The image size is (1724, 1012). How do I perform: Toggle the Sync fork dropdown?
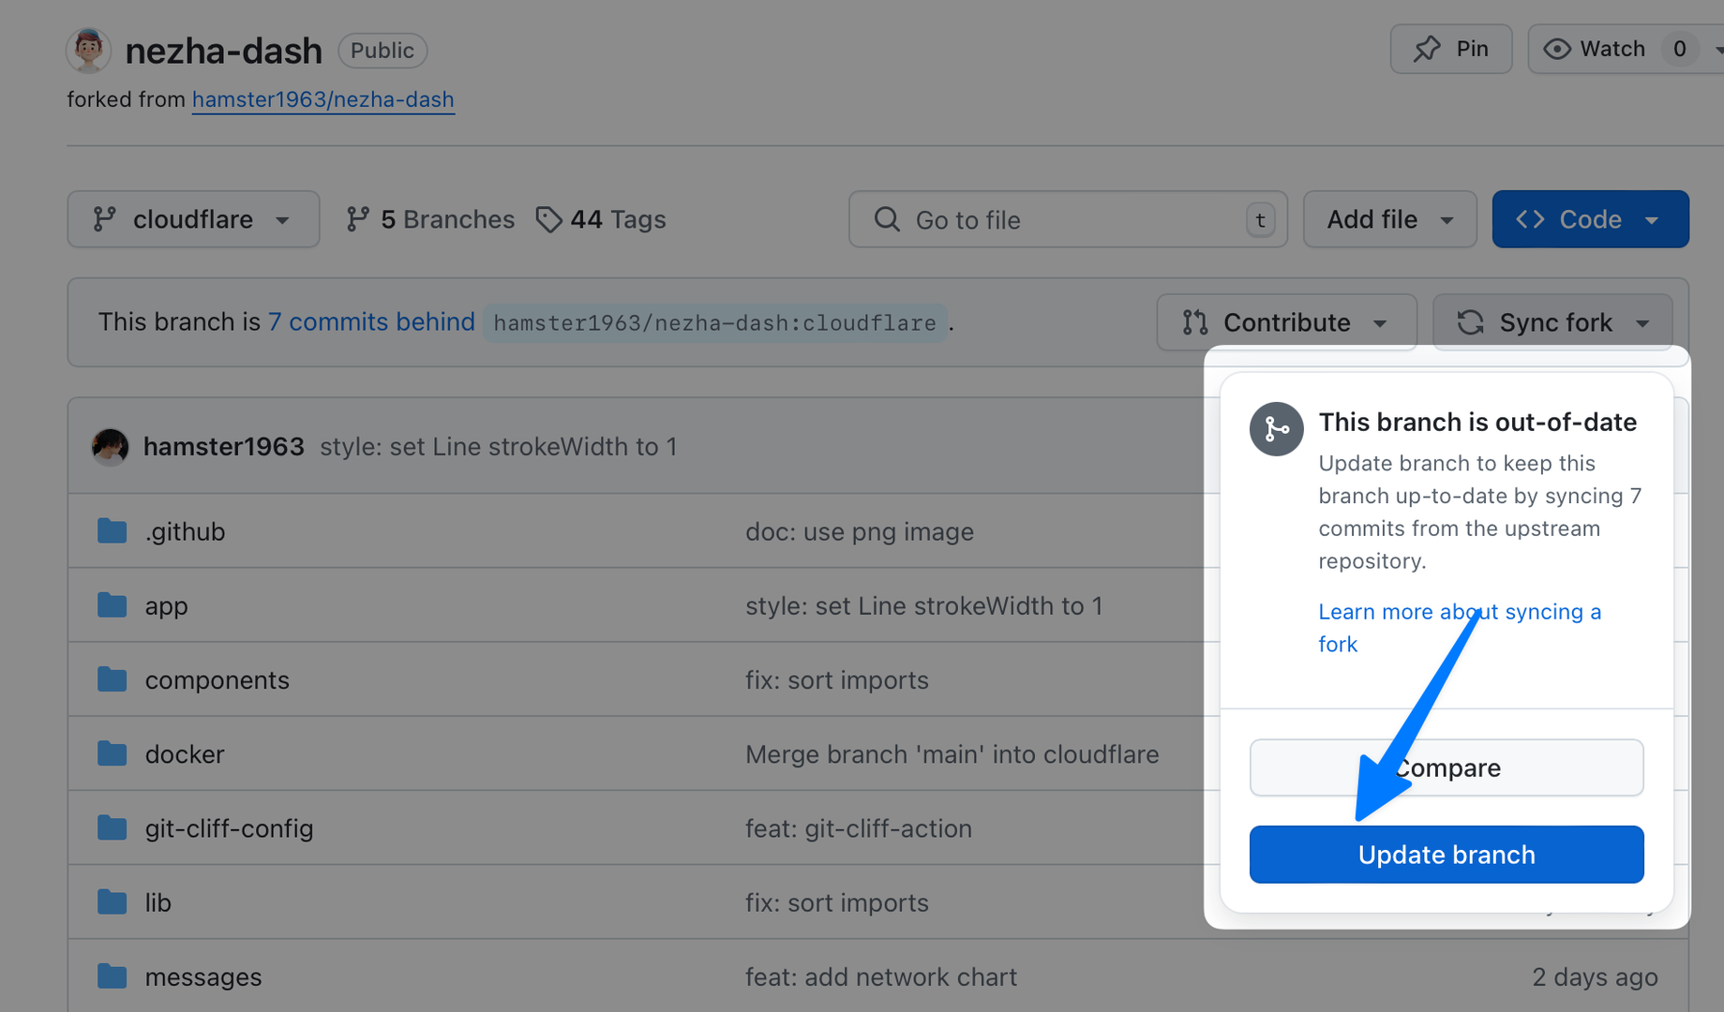(x=1552, y=322)
